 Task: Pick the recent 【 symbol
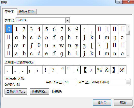point(84,70)
